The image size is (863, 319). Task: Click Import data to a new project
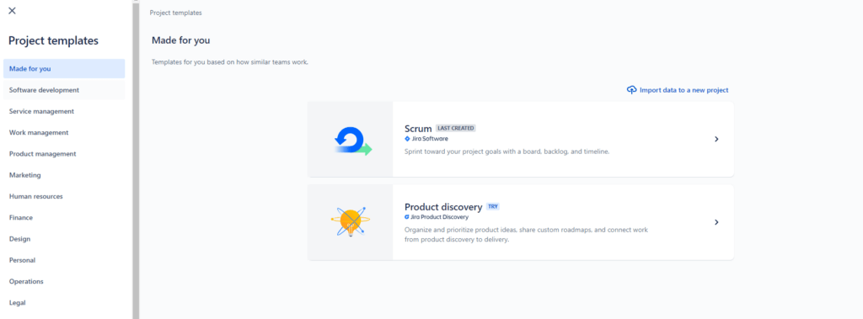pyautogui.click(x=678, y=90)
